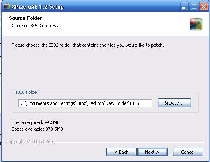This screenshot has height=162, width=210.
Task: Close the XPize uAE 1.2 Setup window
Action: click(203, 7)
